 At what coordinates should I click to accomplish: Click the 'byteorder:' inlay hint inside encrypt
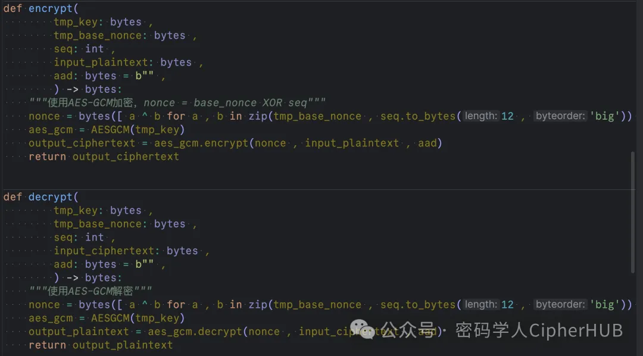tap(560, 116)
